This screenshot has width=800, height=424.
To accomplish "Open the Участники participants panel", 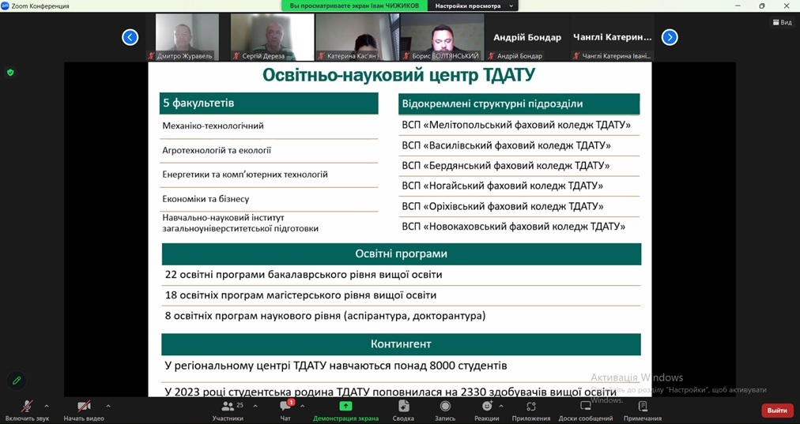I will pos(228,411).
